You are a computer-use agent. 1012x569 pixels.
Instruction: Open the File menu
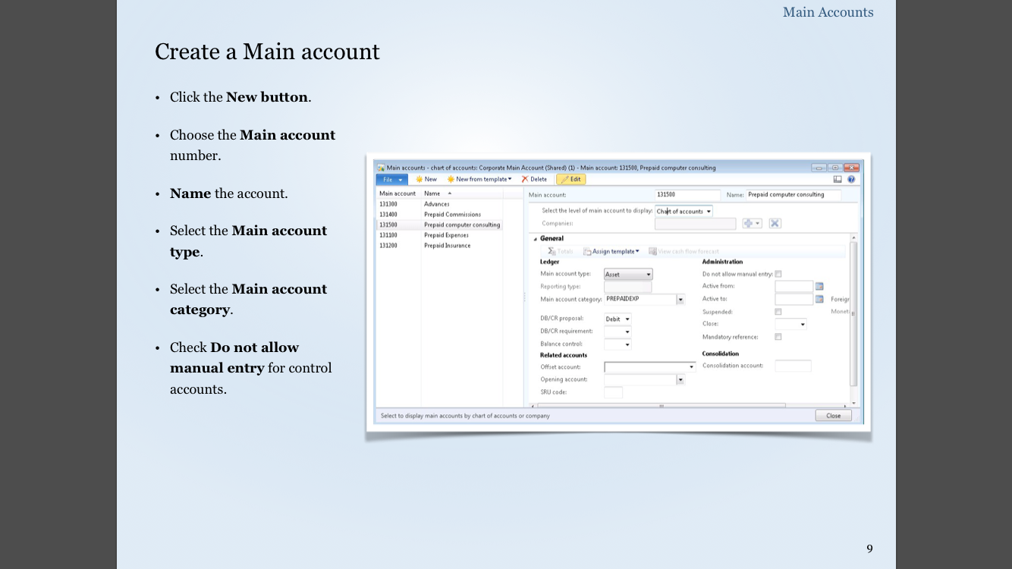coord(391,179)
